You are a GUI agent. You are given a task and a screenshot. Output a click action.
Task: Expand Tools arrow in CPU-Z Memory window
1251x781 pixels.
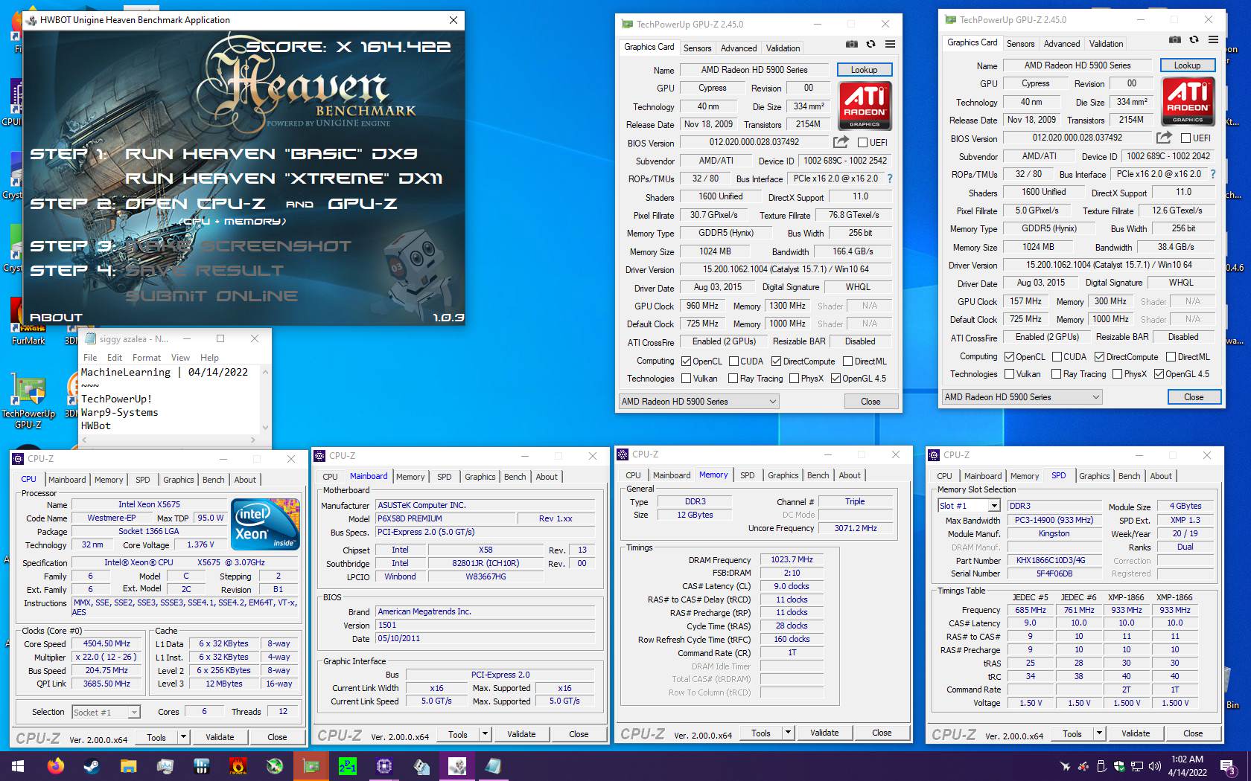(788, 733)
